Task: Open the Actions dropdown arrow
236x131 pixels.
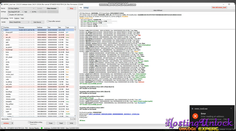Action: (x=12, y=123)
